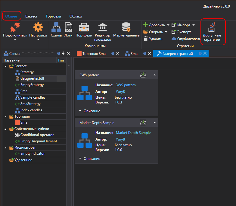Open Открыть dropdown arrow
Viewport: 236px width, 206px height.
pyautogui.click(x=166, y=32)
